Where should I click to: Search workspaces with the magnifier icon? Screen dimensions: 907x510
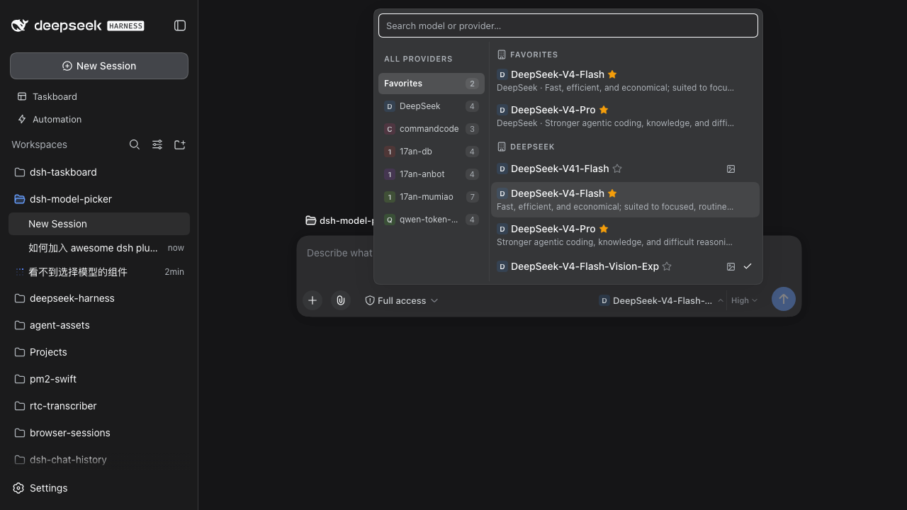click(x=135, y=144)
